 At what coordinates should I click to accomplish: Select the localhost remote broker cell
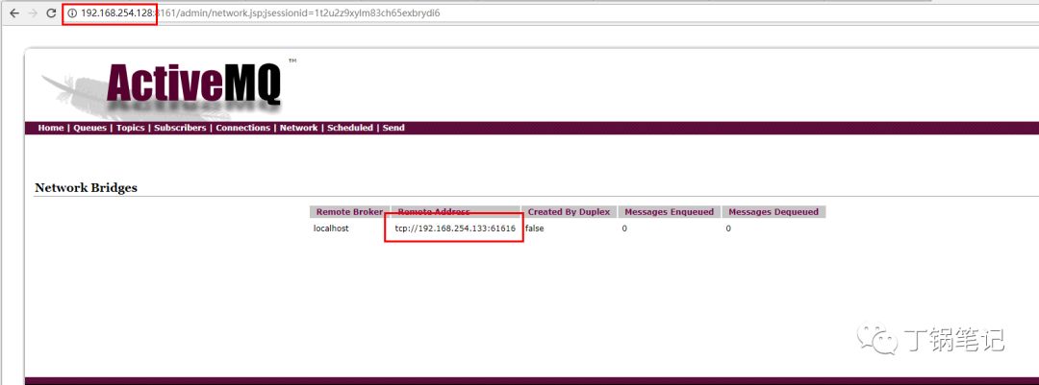click(331, 229)
